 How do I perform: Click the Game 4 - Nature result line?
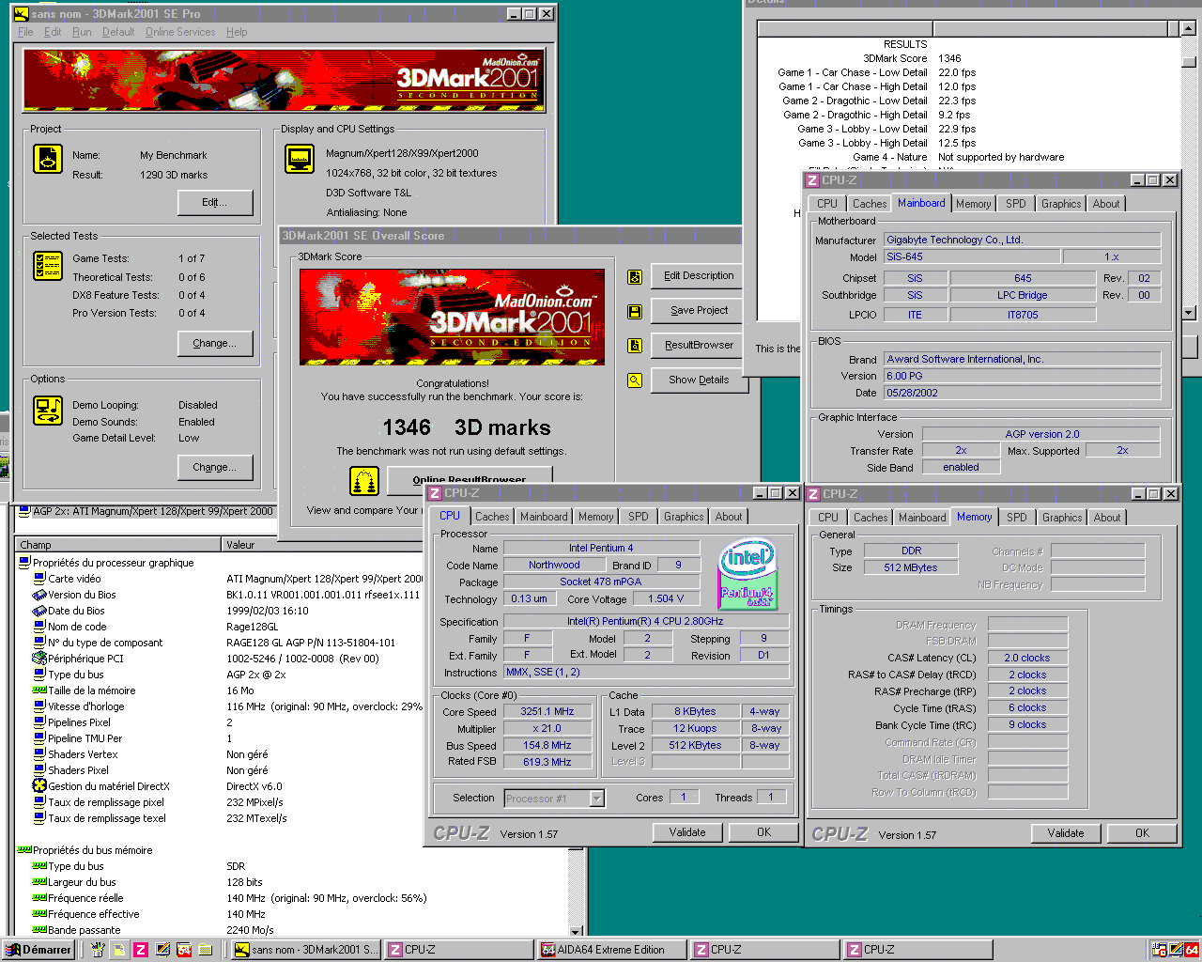(958, 157)
